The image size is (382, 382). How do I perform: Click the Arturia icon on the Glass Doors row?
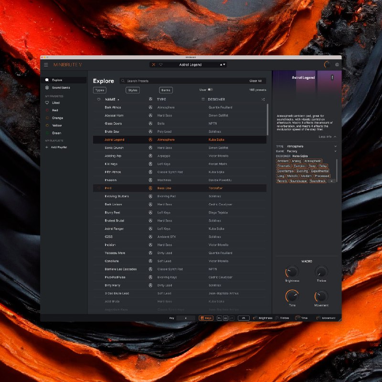tap(150, 124)
